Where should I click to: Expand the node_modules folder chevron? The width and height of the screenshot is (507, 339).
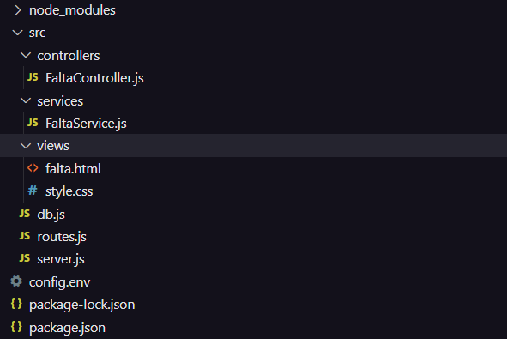pos(18,10)
